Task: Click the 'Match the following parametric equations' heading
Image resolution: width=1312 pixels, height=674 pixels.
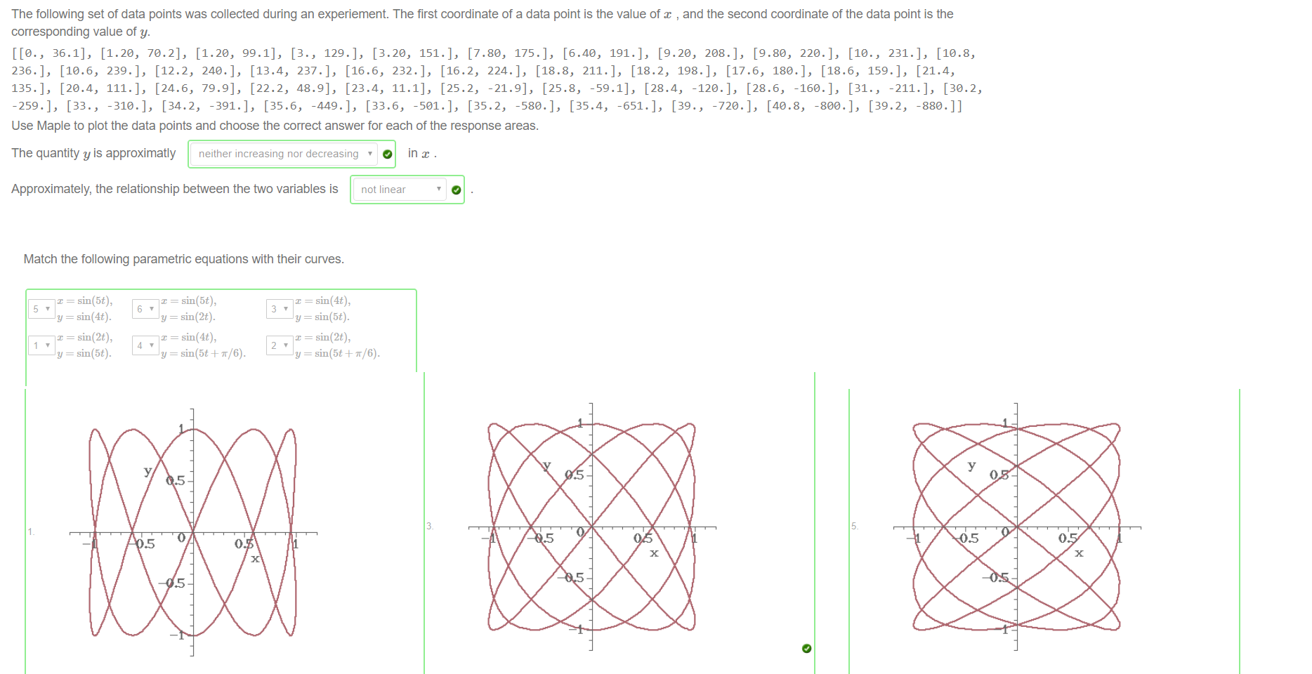Action: (184, 259)
